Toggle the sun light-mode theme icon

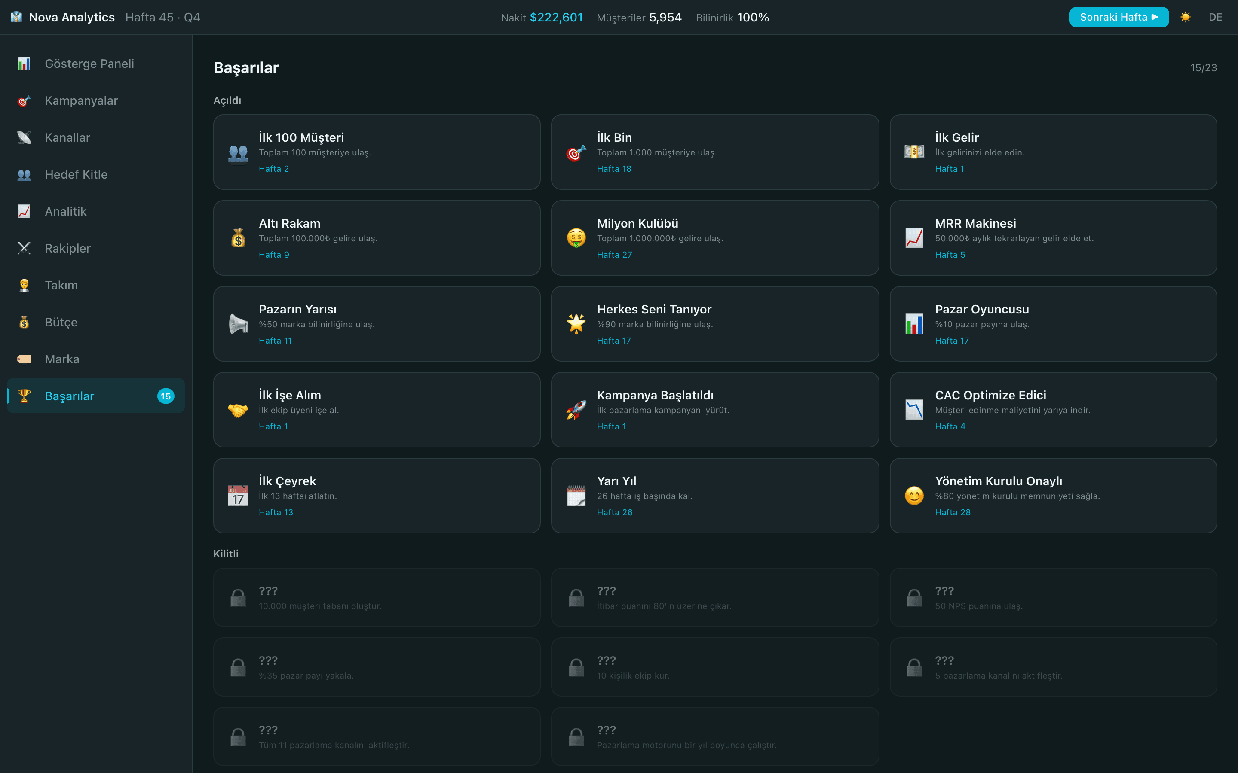[1185, 17]
